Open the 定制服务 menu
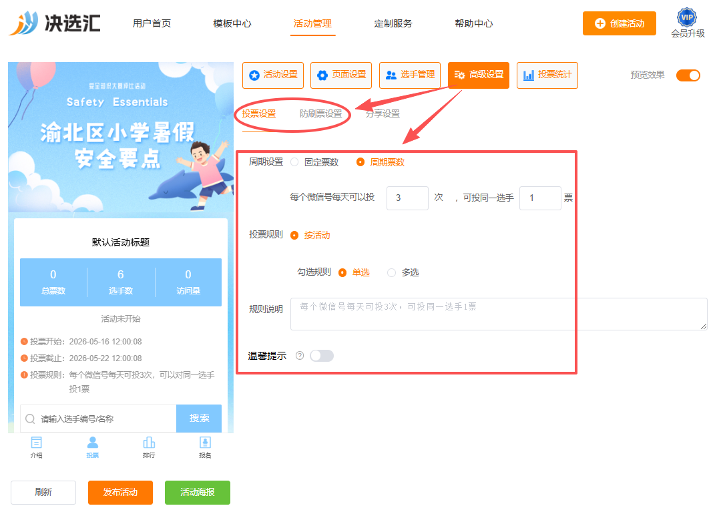Viewport: 719px width, 514px height. pos(393,23)
